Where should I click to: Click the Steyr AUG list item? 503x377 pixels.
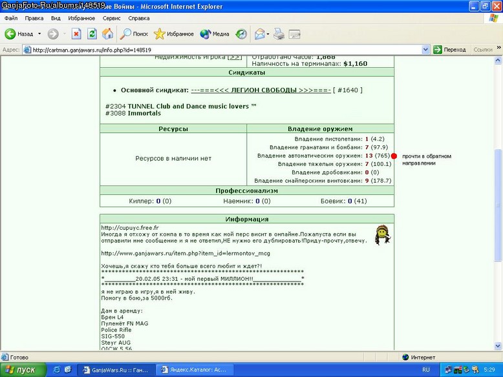click(x=116, y=343)
